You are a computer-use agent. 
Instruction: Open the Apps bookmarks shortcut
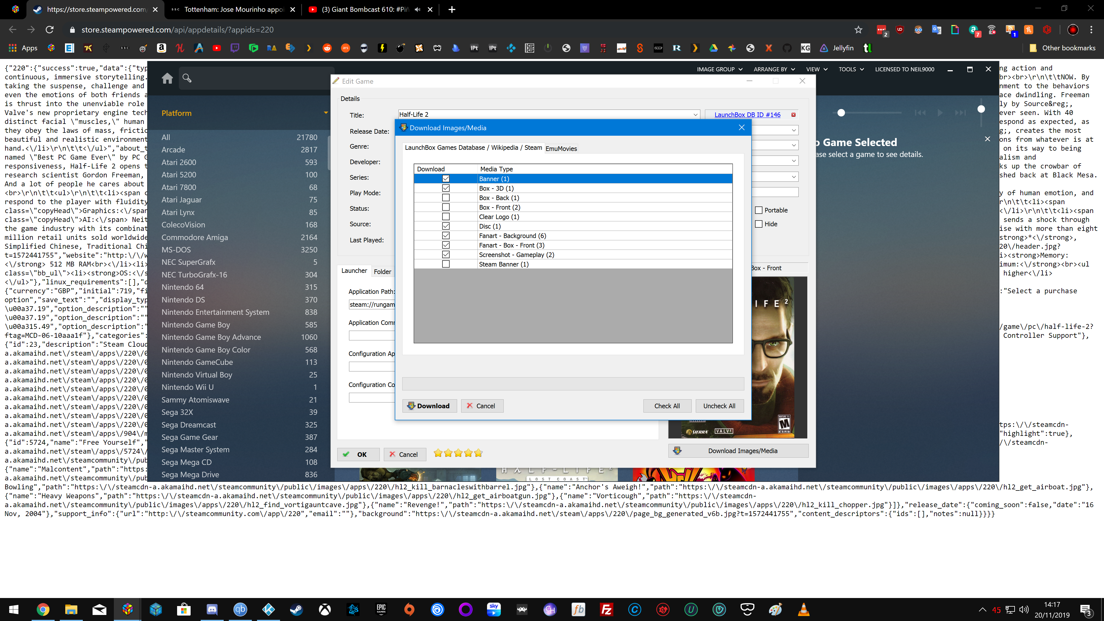[x=24, y=48]
